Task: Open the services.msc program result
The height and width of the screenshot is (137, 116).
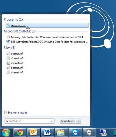Action: tap(47, 25)
